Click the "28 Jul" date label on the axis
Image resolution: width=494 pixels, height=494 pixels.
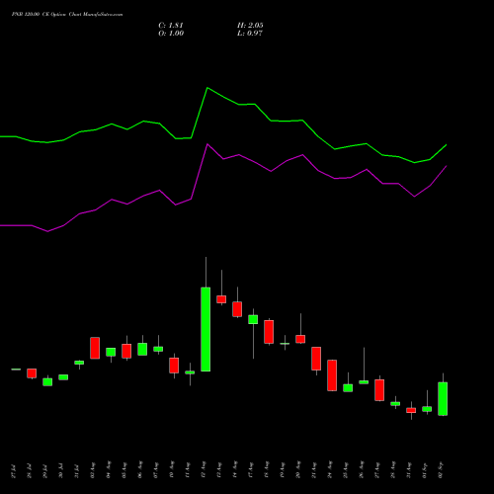pos(29,471)
